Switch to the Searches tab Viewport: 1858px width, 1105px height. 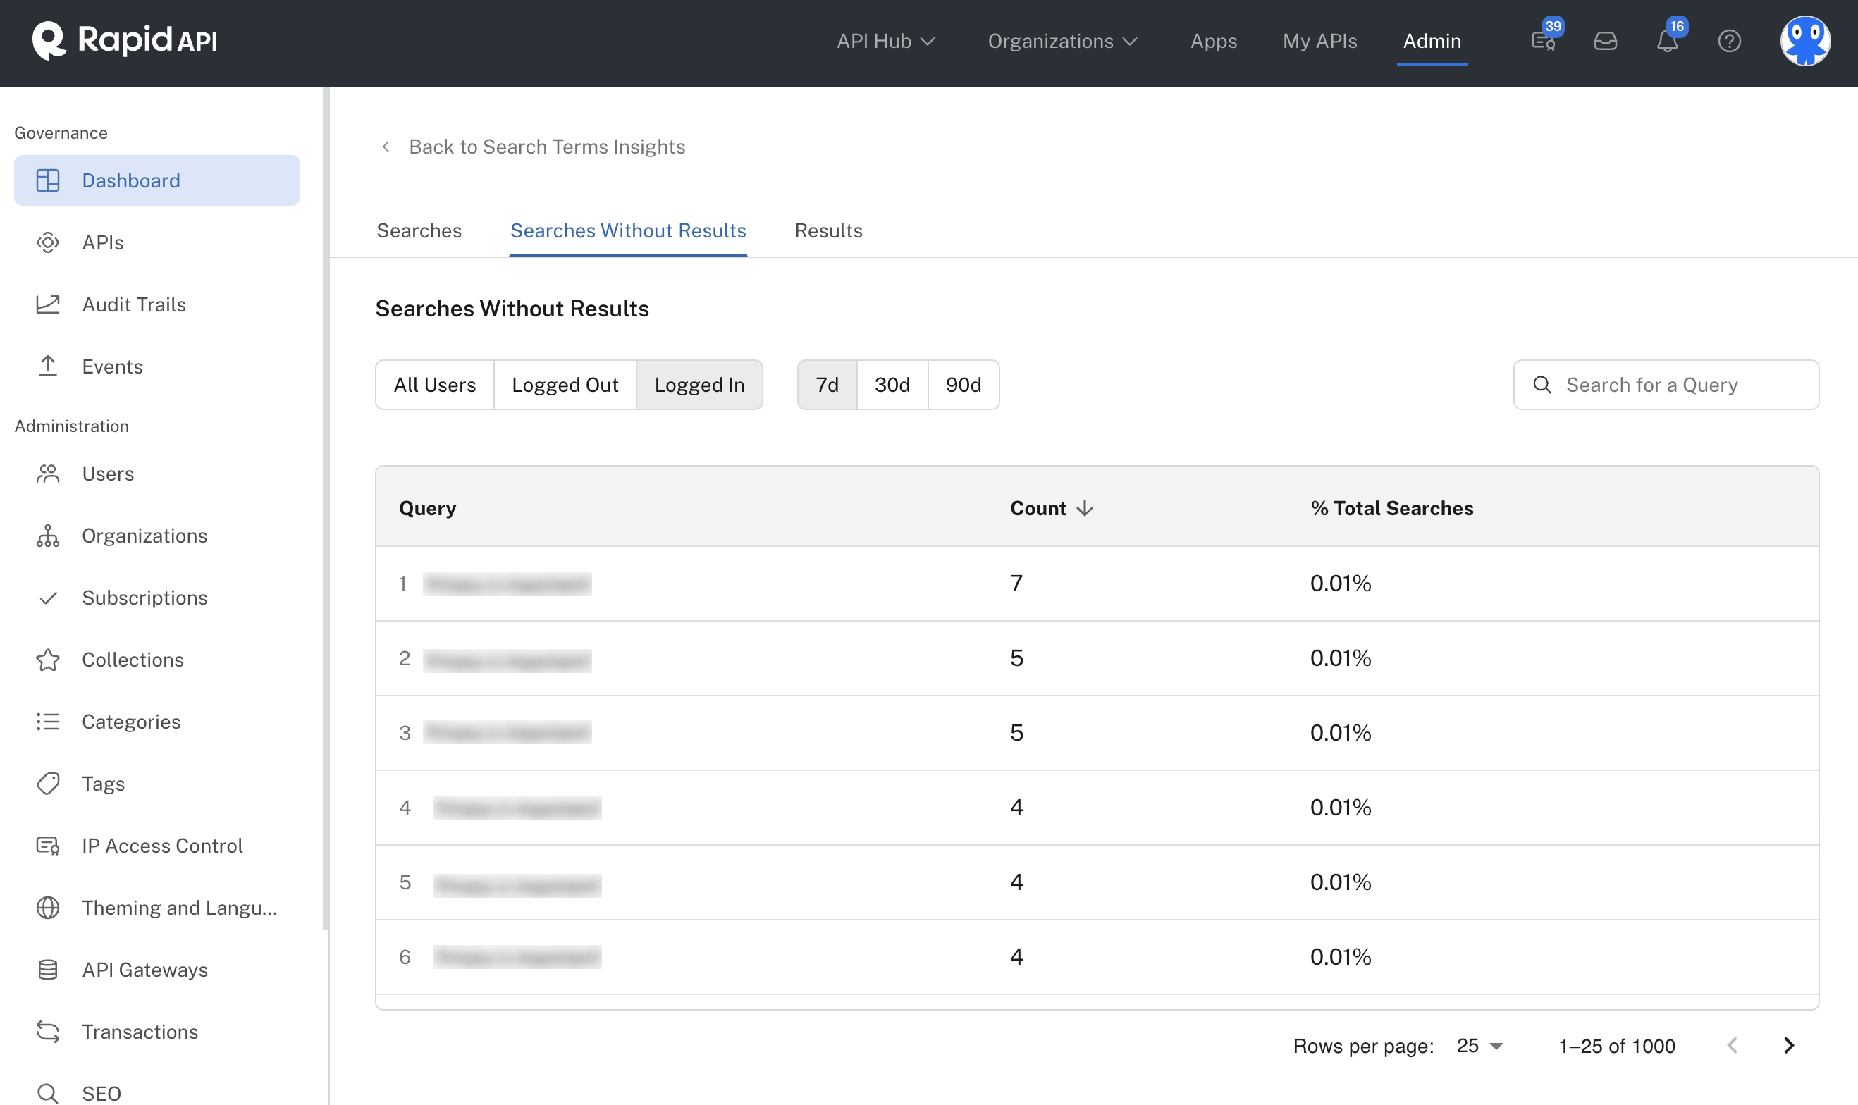[419, 230]
